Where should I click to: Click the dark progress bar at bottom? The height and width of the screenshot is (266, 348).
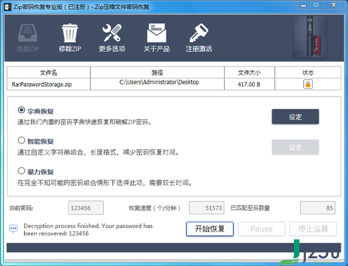(x=174, y=247)
